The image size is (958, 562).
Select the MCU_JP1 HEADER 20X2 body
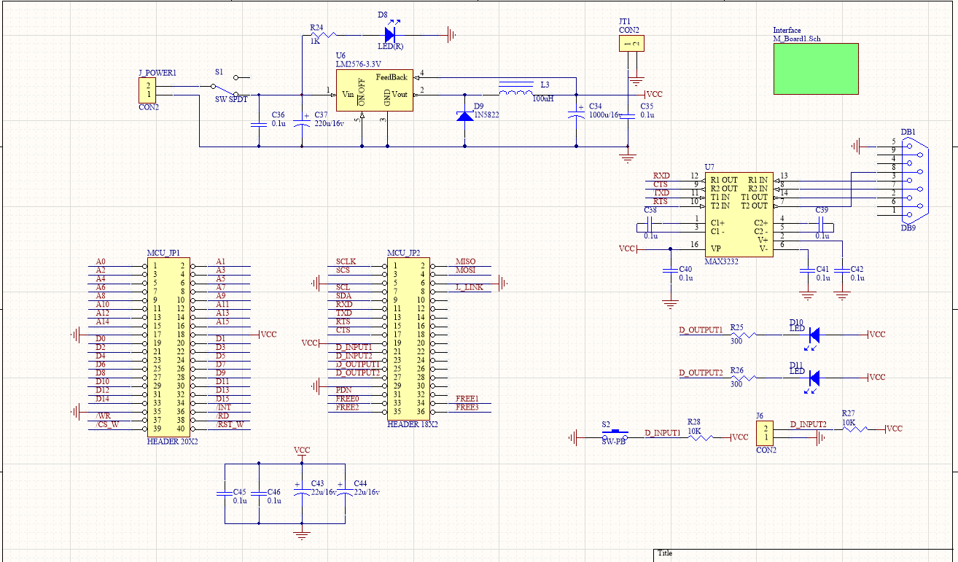(x=169, y=347)
